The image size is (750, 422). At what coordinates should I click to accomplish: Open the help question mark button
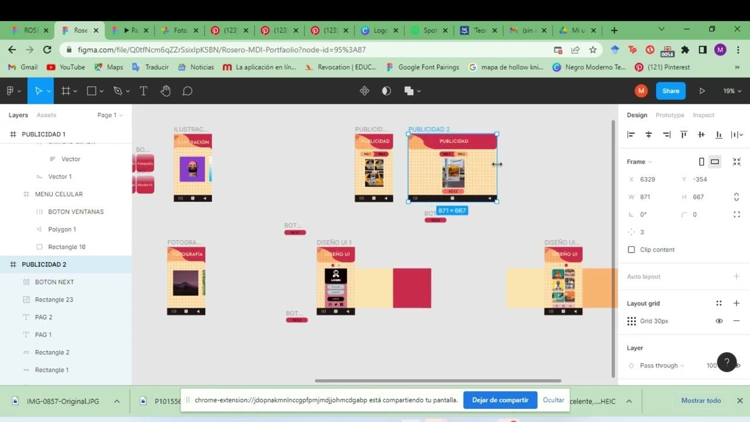(x=727, y=362)
